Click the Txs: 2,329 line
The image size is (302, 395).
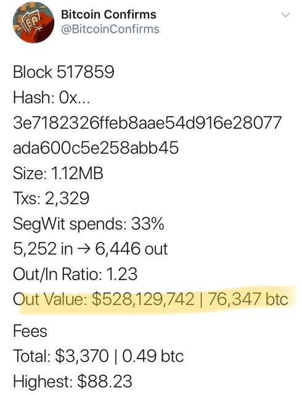pyautogui.click(x=51, y=199)
